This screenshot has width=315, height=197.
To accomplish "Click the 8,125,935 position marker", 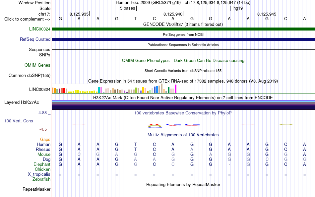I will (x=79, y=14).
